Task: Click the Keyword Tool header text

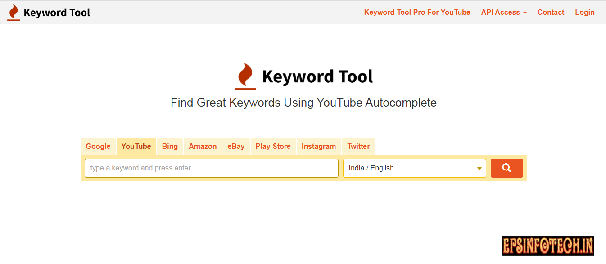Action: pos(57,12)
